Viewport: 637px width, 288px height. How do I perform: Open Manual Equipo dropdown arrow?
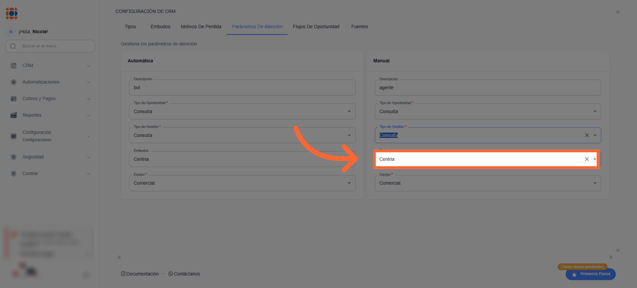[x=595, y=183]
